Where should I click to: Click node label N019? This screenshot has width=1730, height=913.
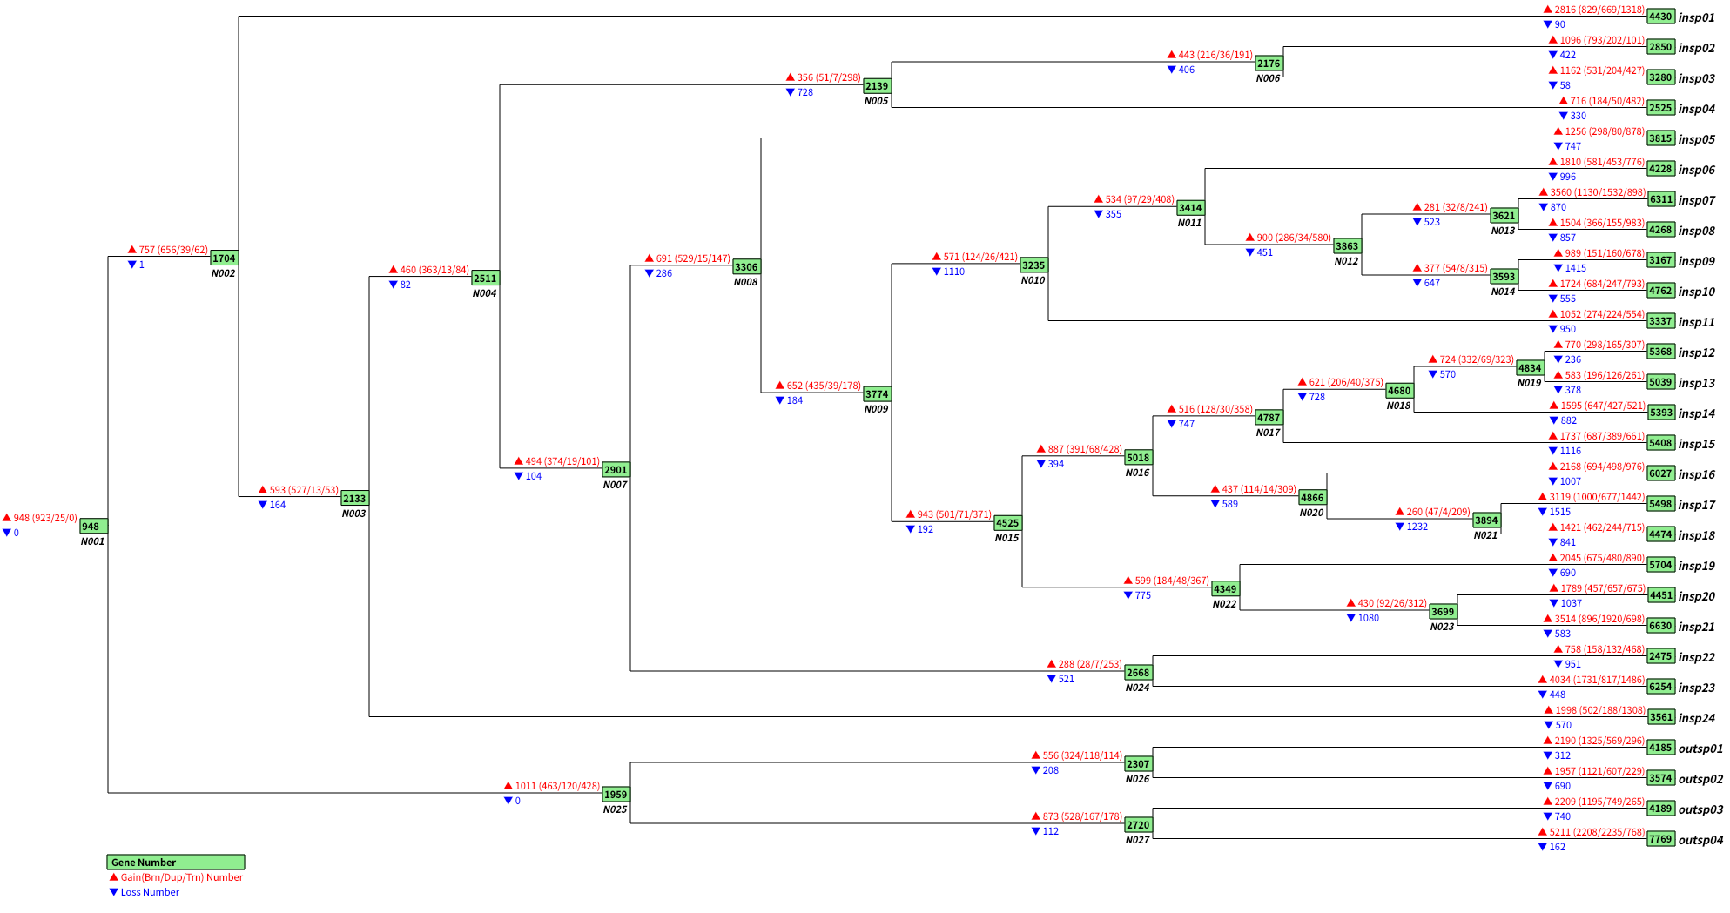point(1529,383)
